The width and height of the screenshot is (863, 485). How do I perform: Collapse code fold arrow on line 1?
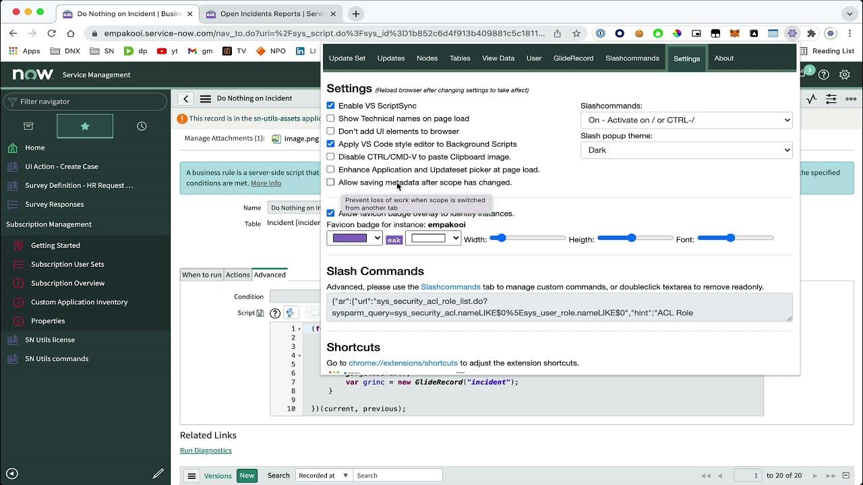[300, 329]
